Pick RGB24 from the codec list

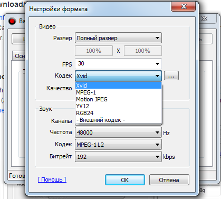[118, 113]
